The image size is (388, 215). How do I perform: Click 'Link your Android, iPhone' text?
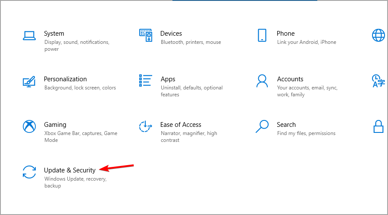click(x=307, y=42)
